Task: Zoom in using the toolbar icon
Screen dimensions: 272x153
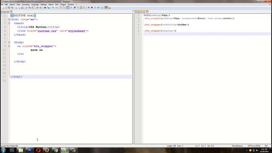Action: coord(53,8)
